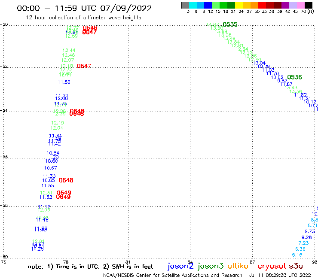
Task: Click the 0647 time label beside 12.18
Action: [84, 66]
